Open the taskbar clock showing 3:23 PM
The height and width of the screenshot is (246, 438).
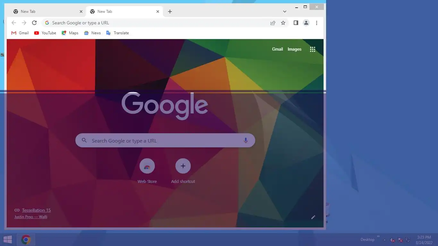coord(424,240)
